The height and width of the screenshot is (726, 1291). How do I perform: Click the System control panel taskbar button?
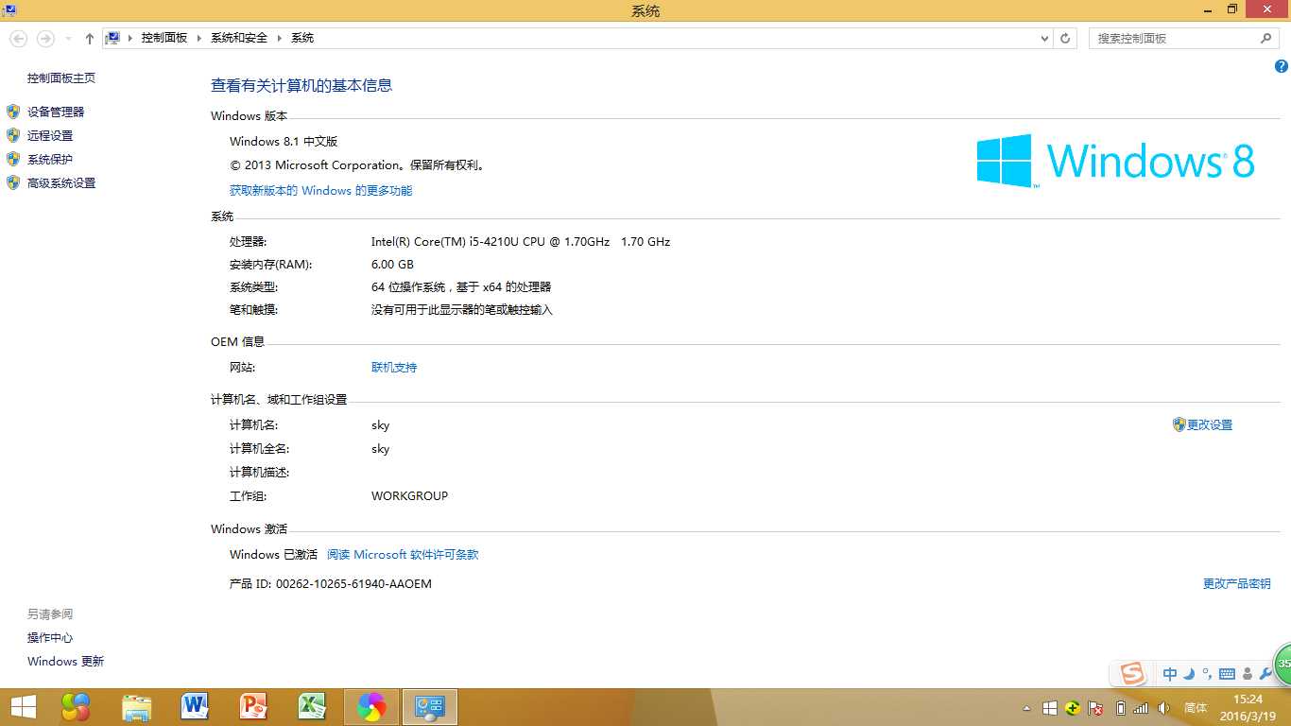[430, 706]
